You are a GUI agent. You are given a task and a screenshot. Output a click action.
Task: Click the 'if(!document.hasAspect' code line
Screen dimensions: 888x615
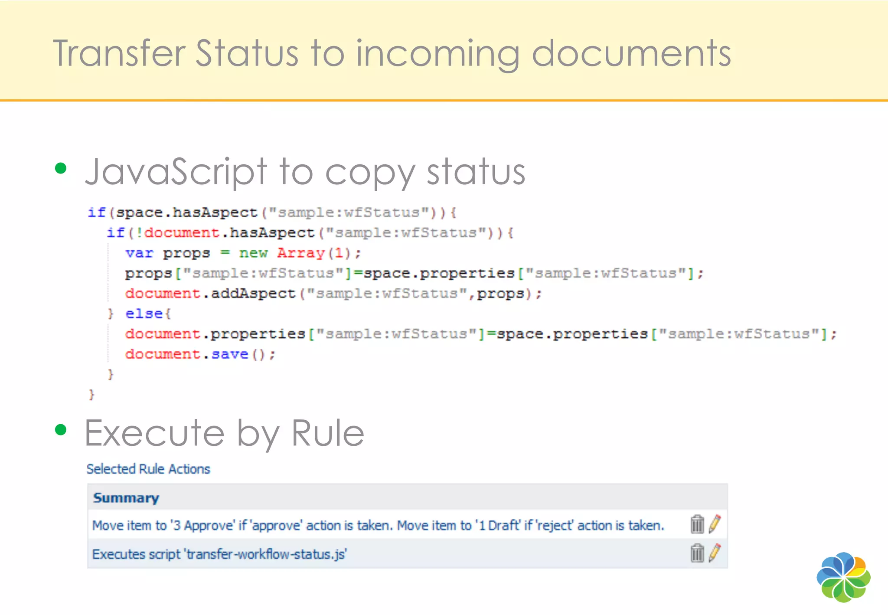click(310, 233)
